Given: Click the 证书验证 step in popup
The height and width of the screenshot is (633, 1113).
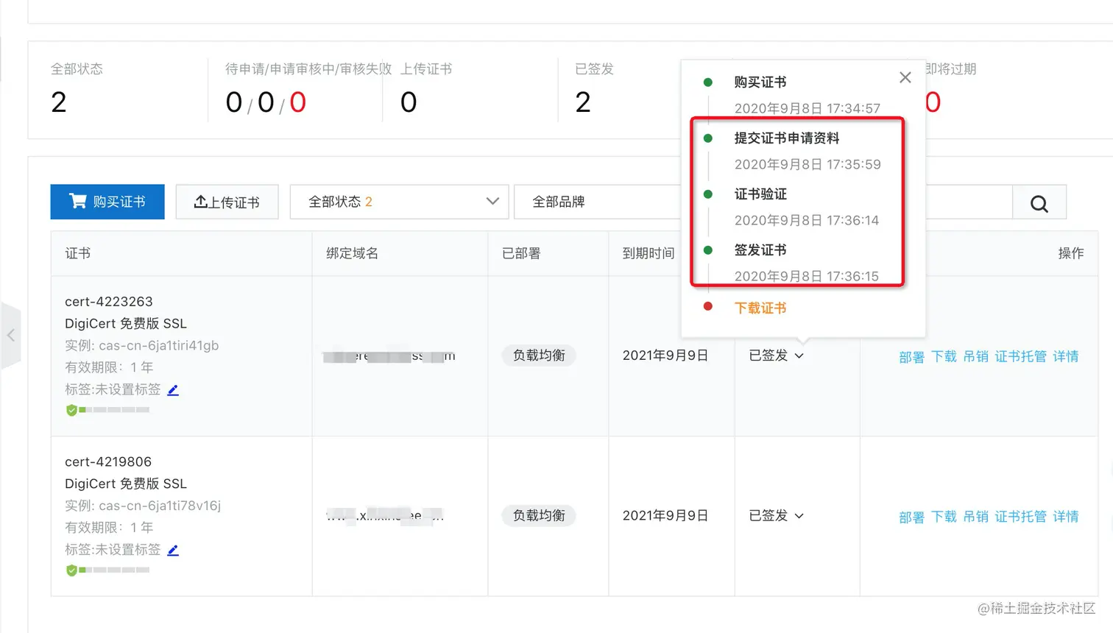Looking at the screenshot, I should pyautogui.click(x=760, y=194).
